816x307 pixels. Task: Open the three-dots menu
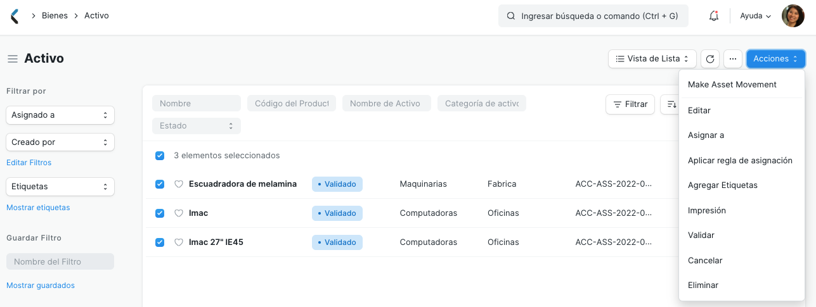click(x=732, y=59)
